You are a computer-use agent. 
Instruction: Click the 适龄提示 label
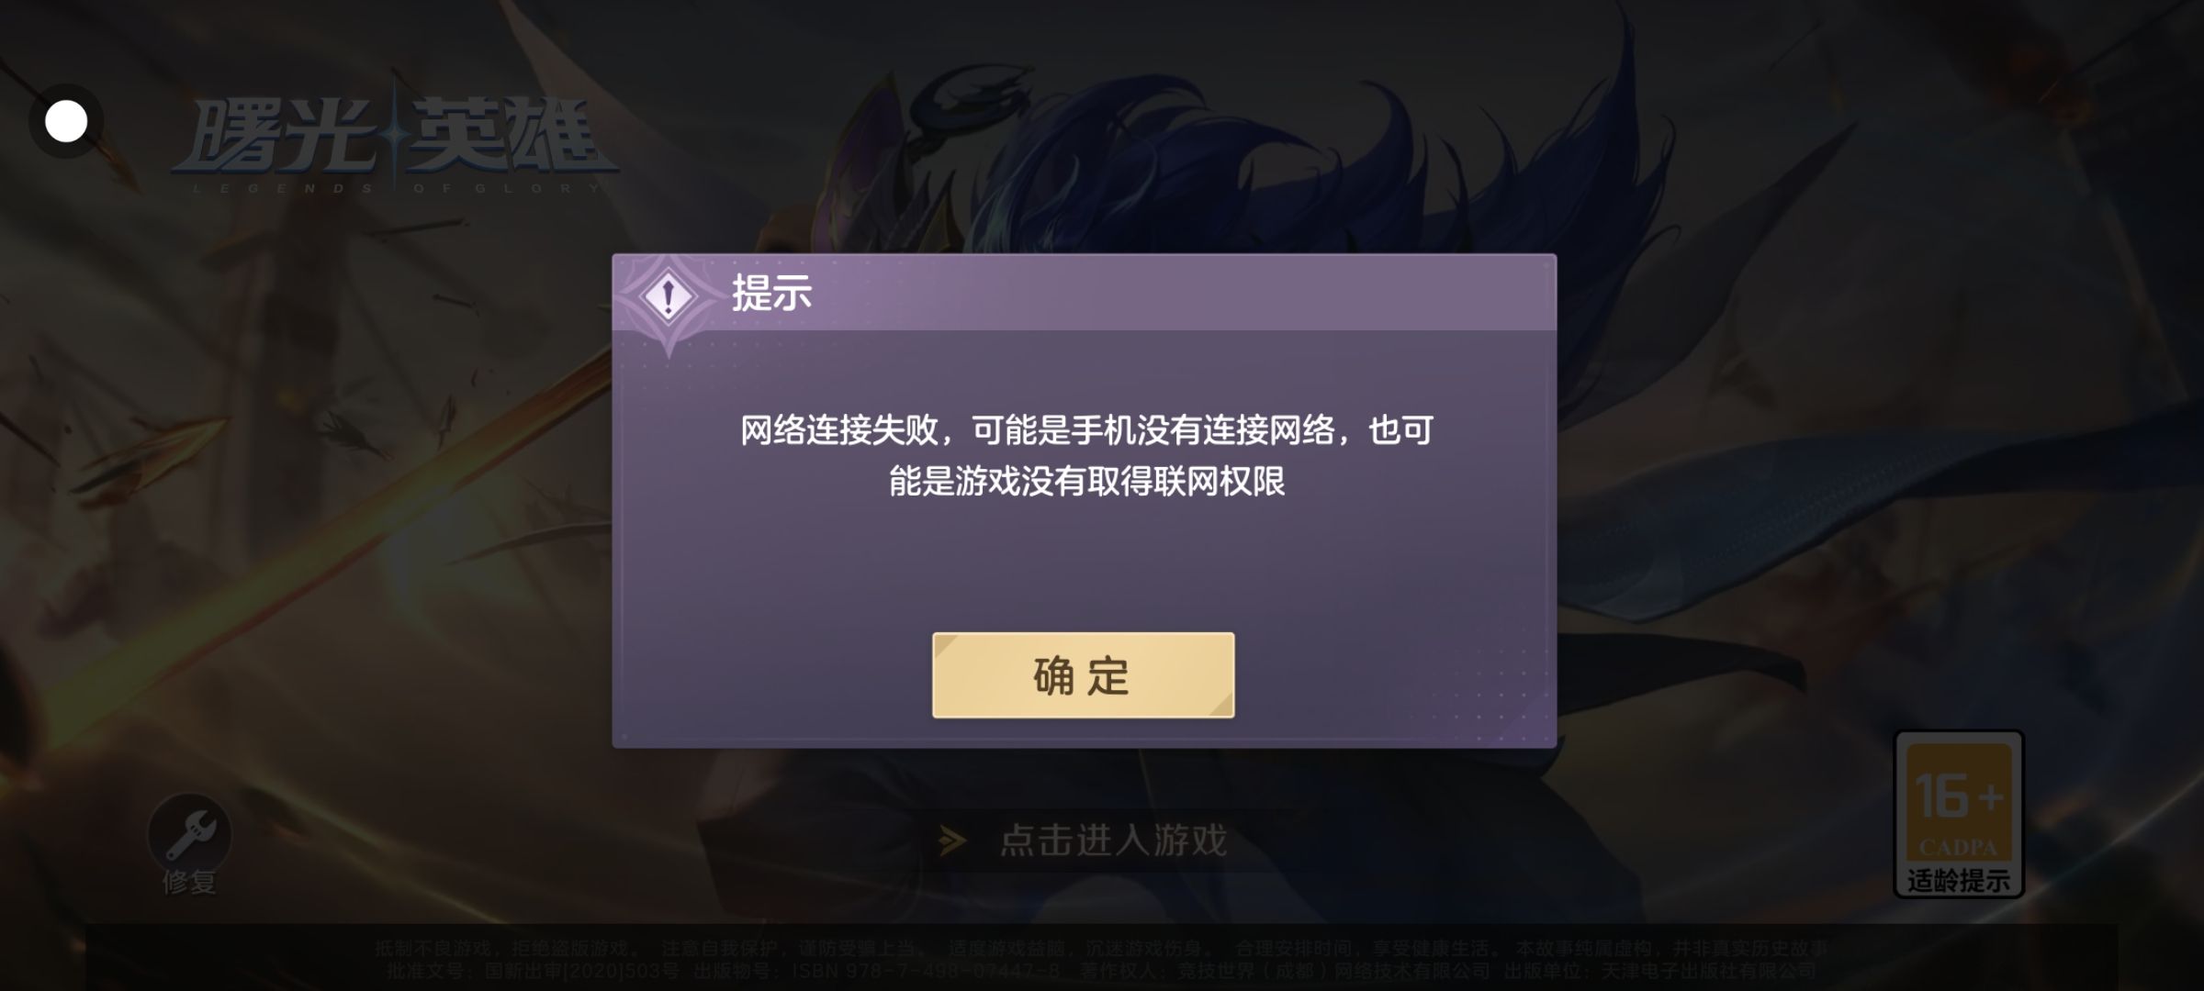point(1959,881)
